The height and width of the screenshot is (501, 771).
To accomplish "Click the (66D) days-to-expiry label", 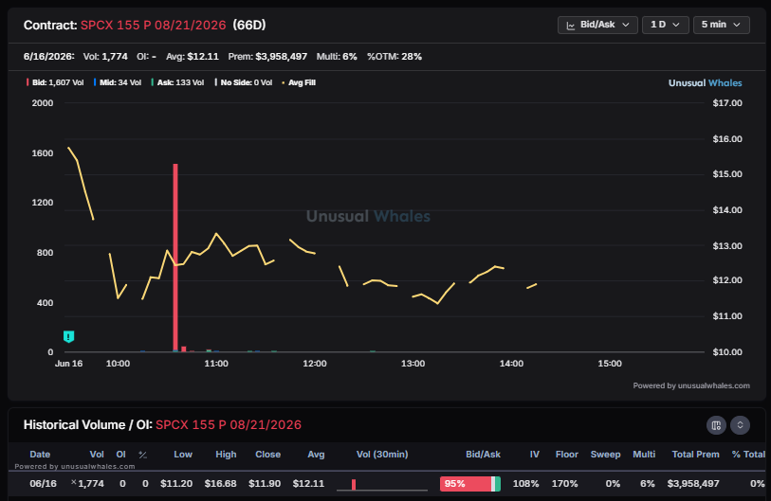I will (x=249, y=25).
